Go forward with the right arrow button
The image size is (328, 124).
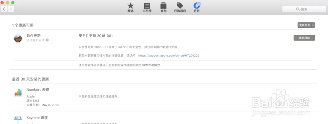[x=11, y=9]
